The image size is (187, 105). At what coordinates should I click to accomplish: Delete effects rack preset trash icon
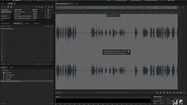coord(49,26)
